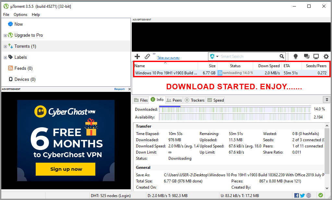This screenshot has height=200, width=332.
Task: Click the Torrents up-down arrows icon
Action: (10, 46)
